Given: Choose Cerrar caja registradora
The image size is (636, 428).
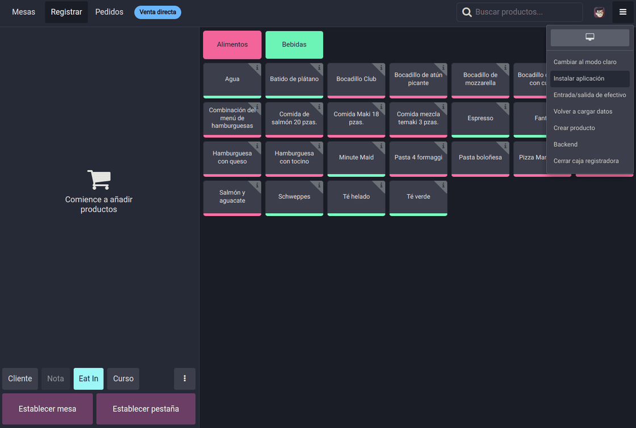Looking at the screenshot, I should point(590,161).
